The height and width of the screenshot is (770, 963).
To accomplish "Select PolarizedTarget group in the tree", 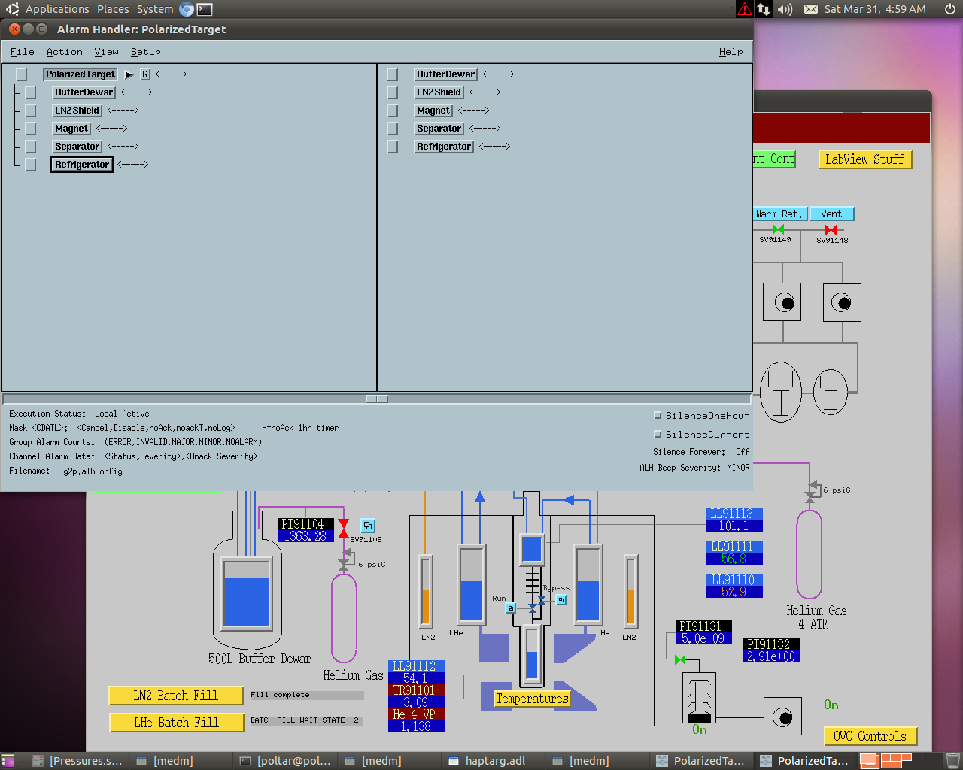I will (x=81, y=74).
